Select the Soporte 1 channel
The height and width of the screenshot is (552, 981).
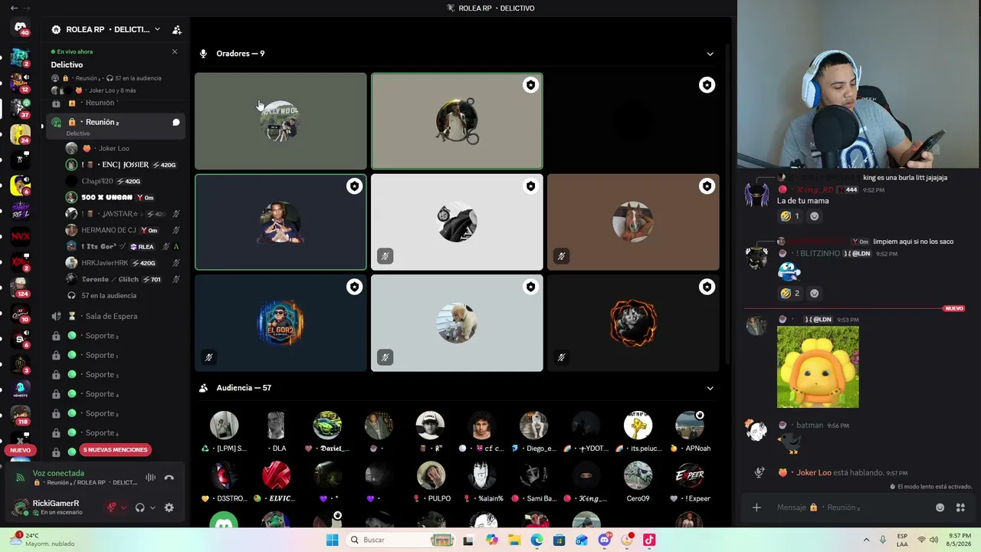(x=114, y=355)
